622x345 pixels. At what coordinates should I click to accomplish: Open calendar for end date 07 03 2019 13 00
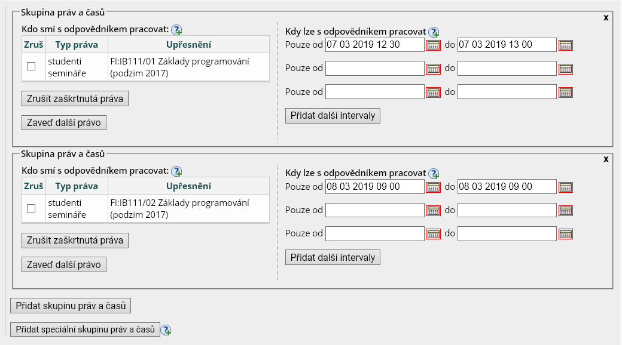tap(565, 45)
